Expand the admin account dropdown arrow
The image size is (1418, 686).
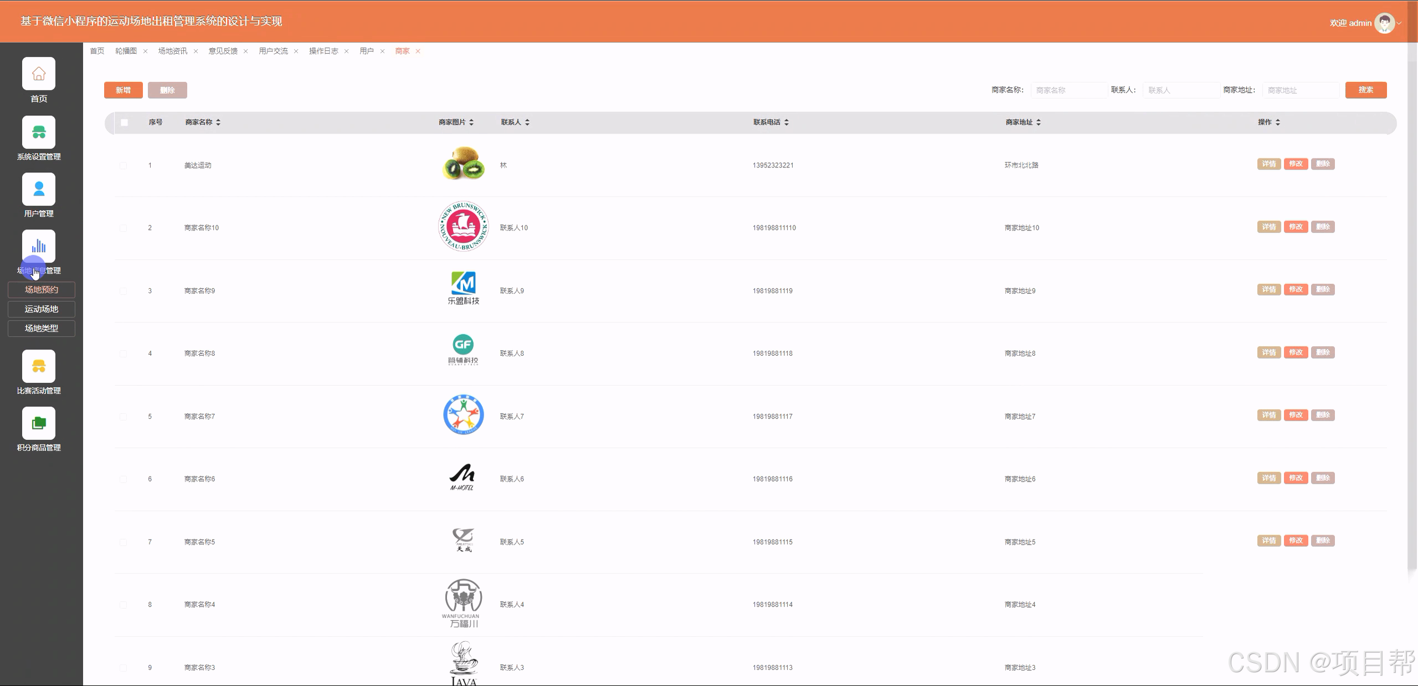(1399, 23)
